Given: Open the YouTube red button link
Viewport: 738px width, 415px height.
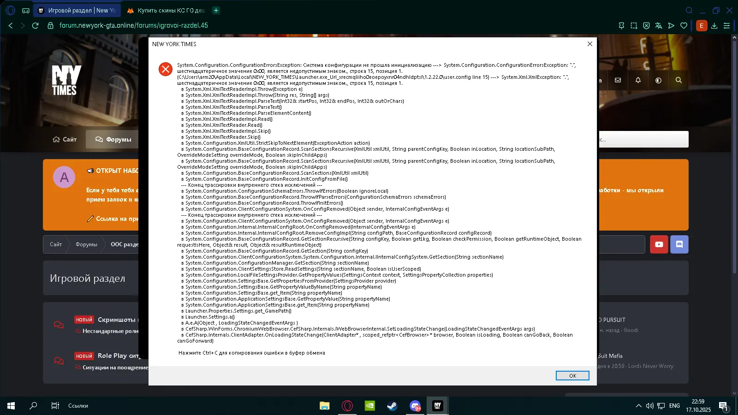Looking at the screenshot, I should (659, 244).
